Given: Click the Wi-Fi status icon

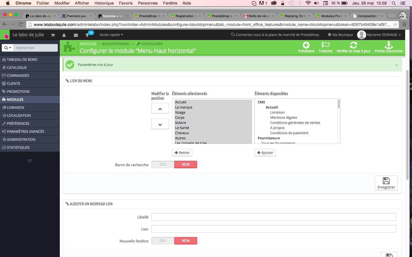Looking at the screenshot, I should (308, 3).
